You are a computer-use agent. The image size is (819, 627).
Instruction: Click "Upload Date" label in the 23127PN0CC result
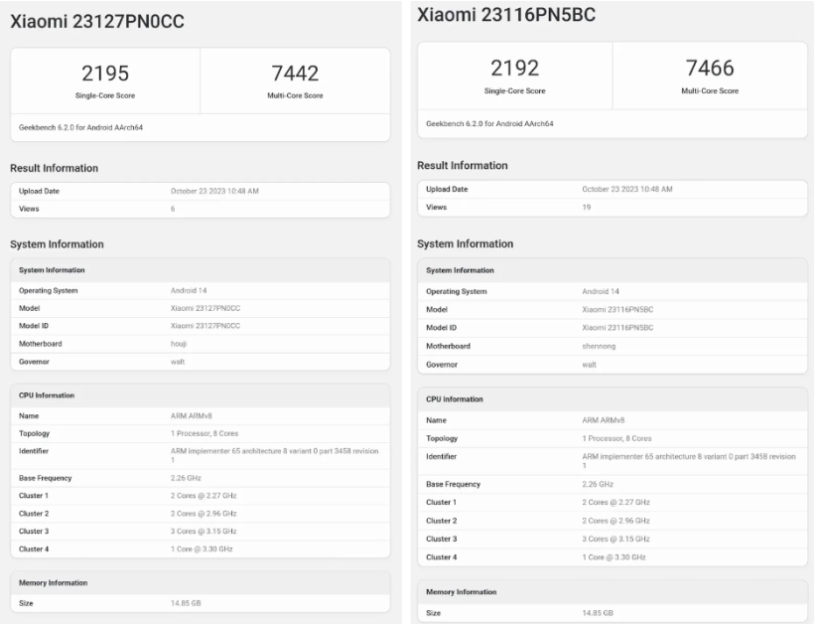click(x=39, y=192)
